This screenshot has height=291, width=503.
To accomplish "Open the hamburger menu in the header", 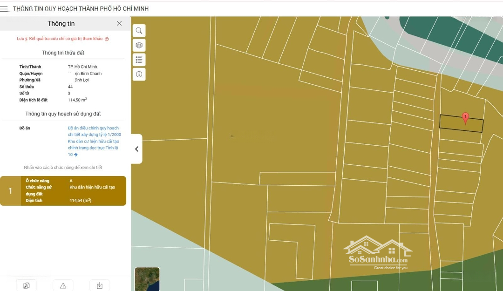I will coord(4,9).
